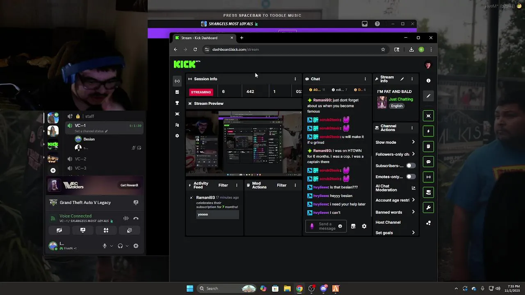Click the lightning bolt quick action icon

[x=428, y=131]
